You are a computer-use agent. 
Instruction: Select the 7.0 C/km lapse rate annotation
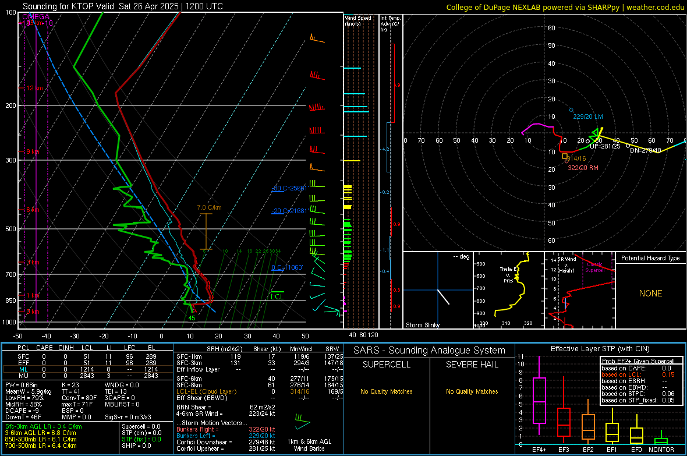tap(209, 207)
